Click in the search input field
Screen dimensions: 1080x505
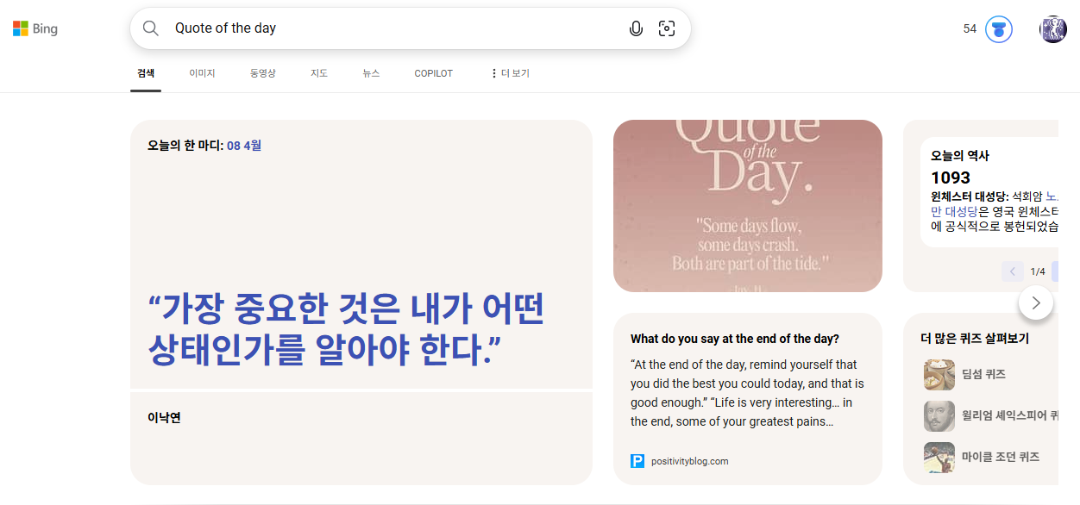click(388, 28)
